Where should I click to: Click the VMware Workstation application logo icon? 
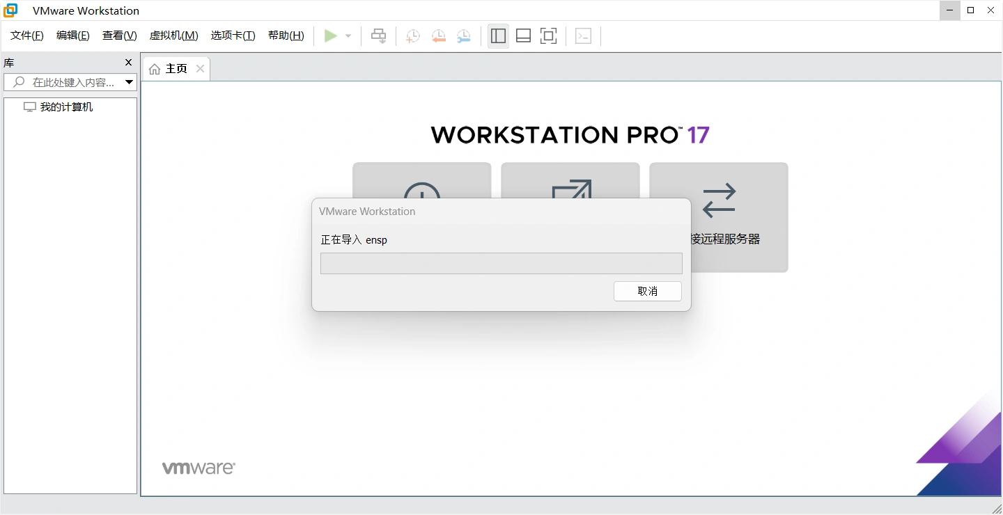point(10,10)
